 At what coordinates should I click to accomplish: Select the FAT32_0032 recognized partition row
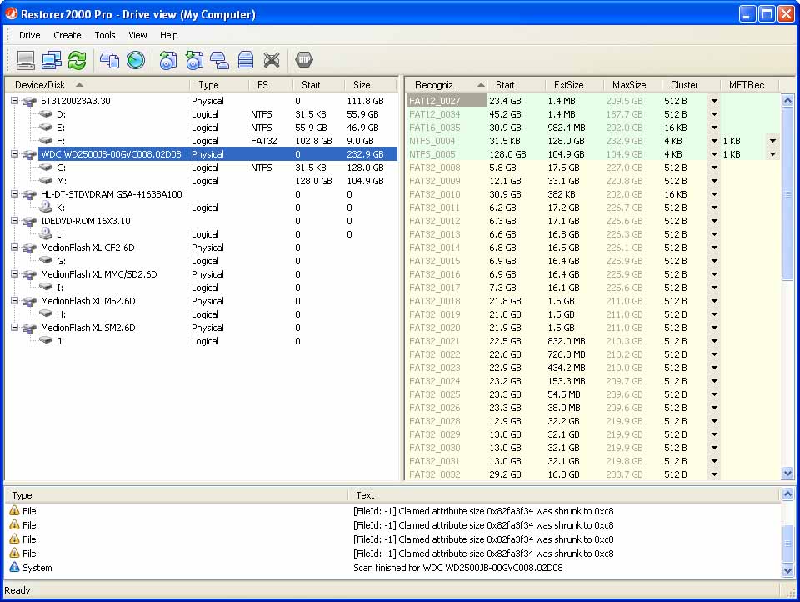592,474
